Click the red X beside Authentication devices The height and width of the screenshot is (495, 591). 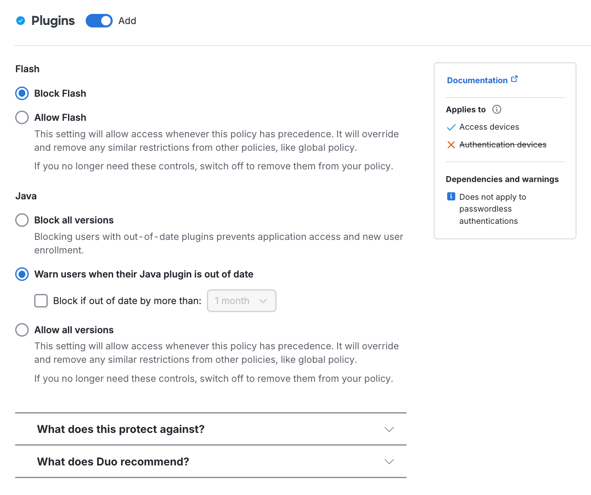coord(450,144)
